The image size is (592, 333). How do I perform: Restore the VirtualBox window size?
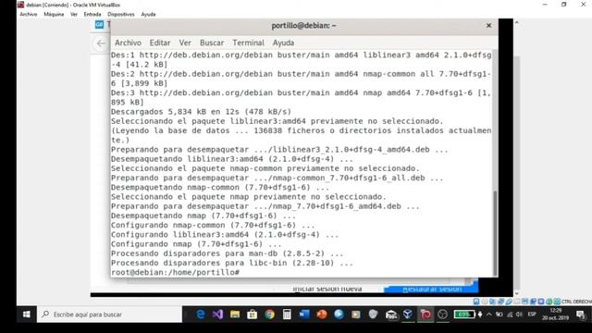pos(563,5)
